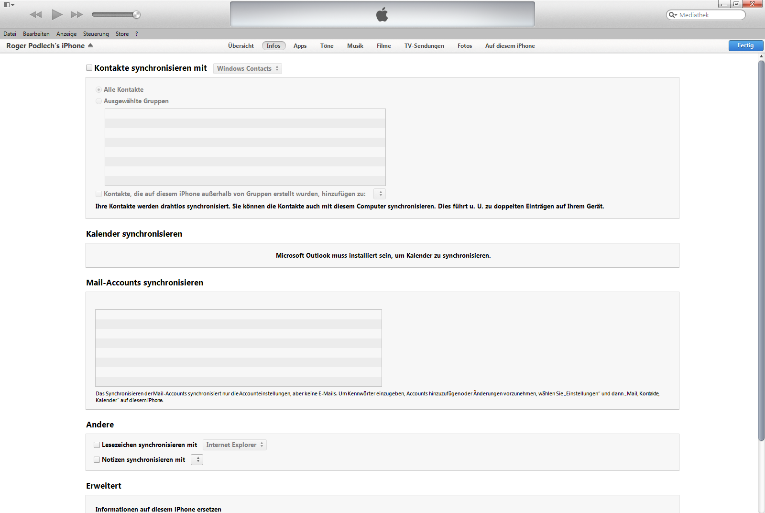Enable Notizen synchronisieren mit checkbox
Screen dimensions: 765x513
click(x=97, y=459)
